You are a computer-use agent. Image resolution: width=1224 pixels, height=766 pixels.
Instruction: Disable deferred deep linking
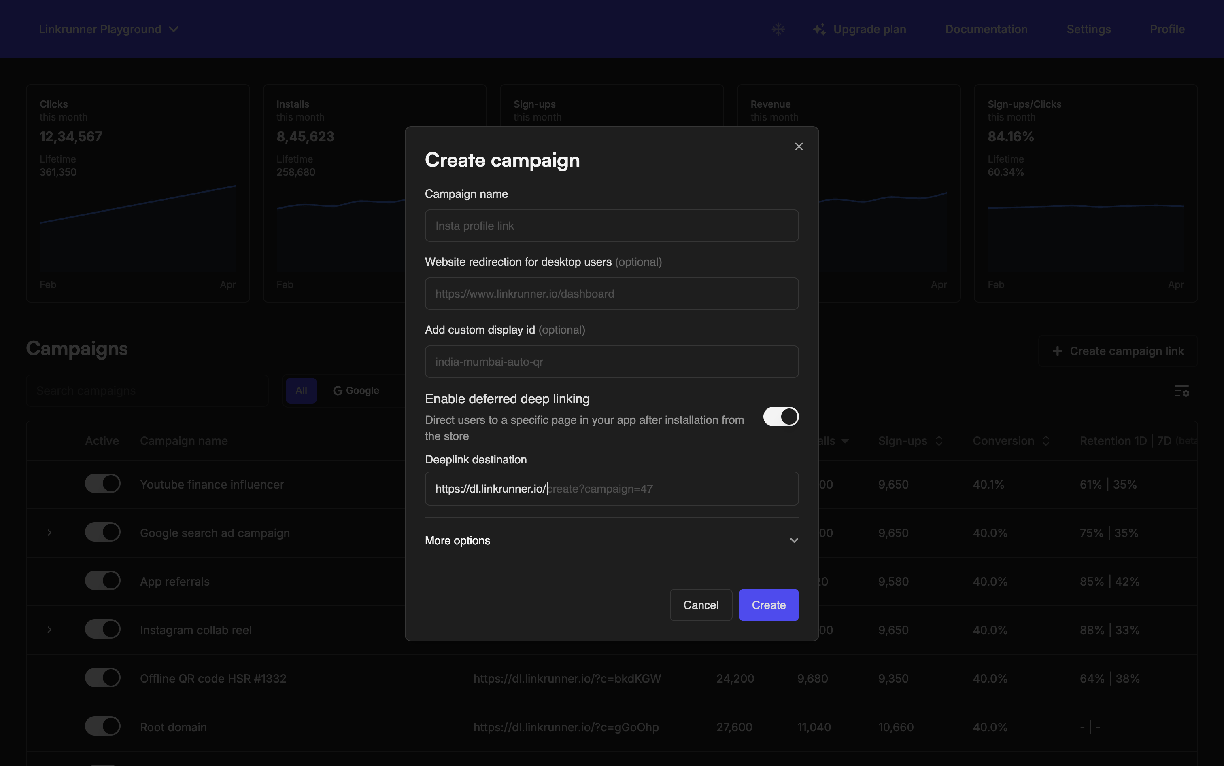point(780,417)
